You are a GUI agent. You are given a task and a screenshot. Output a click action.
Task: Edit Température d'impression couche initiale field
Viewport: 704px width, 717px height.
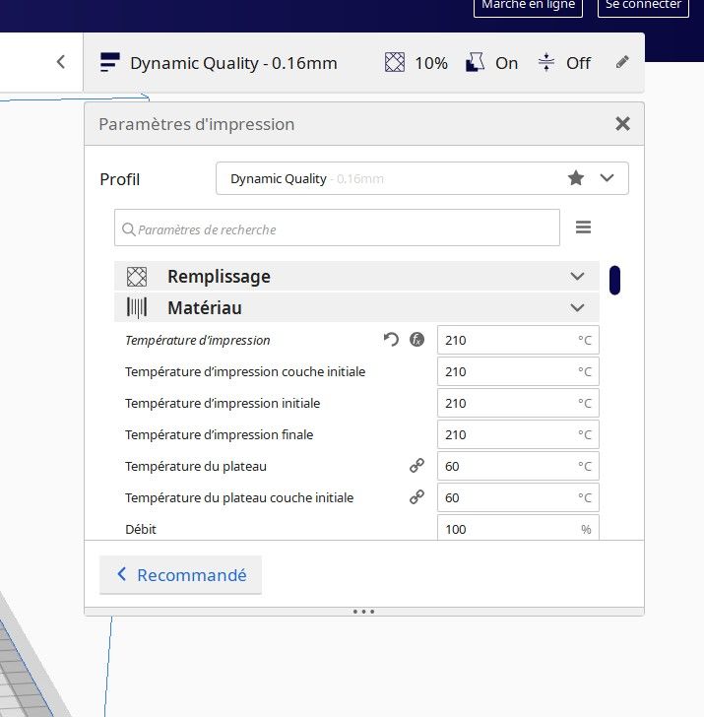[x=518, y=371]
